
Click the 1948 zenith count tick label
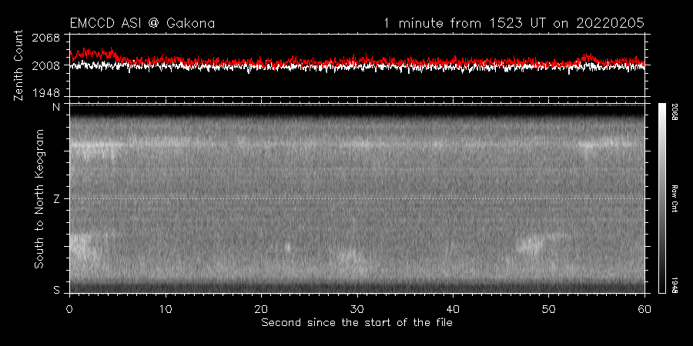click(x=47, y=93)
